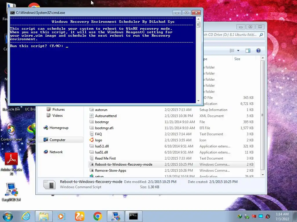Click the taskbar clock showing 1:14 AM
The height and width of the screenshot is (222, 297).
pyautogui.click(x=282, y=216)
